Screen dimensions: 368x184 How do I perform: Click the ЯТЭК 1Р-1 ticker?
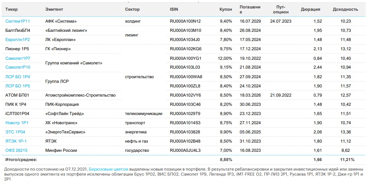tap(16, 141)
